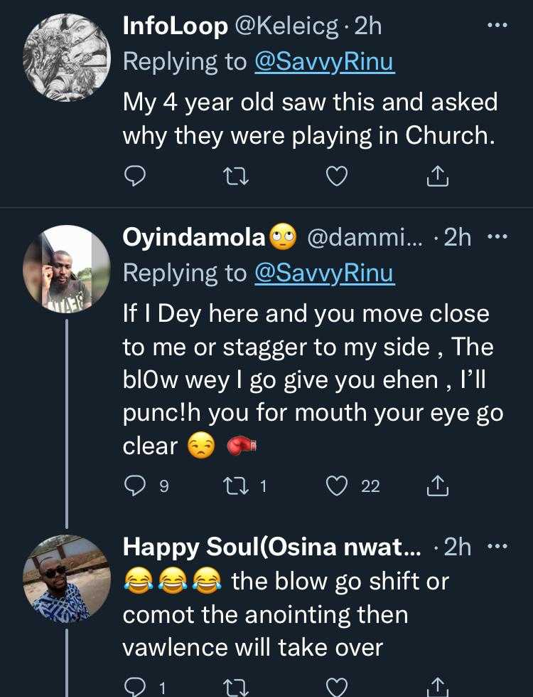Image resolution: width=533 pixels, height=697 pixels.
Task: Open @SavvyRinu link in Oyindamola's reply
Action: tap(323, 273)
